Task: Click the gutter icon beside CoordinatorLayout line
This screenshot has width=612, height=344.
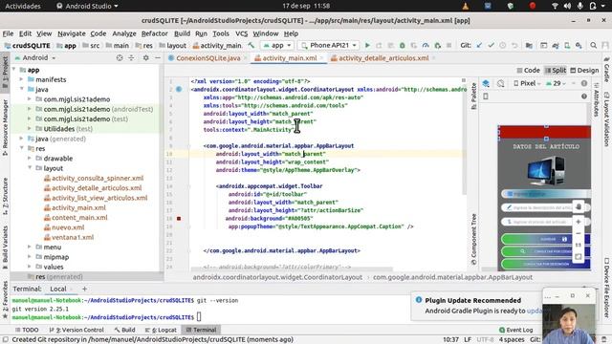Action: [x=179, y=89]
